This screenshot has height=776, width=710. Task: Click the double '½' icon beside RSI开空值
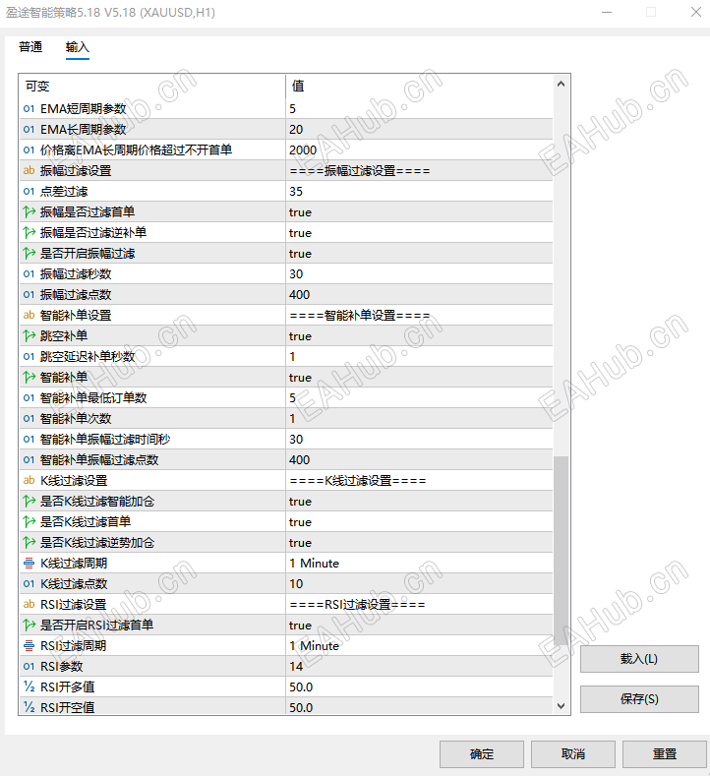[29, 708]
